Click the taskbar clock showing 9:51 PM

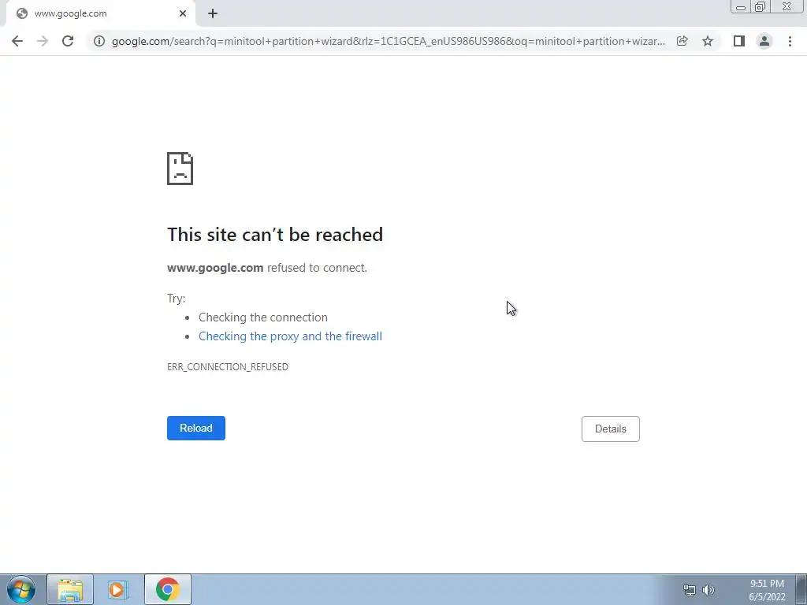[x=767, y=590]
